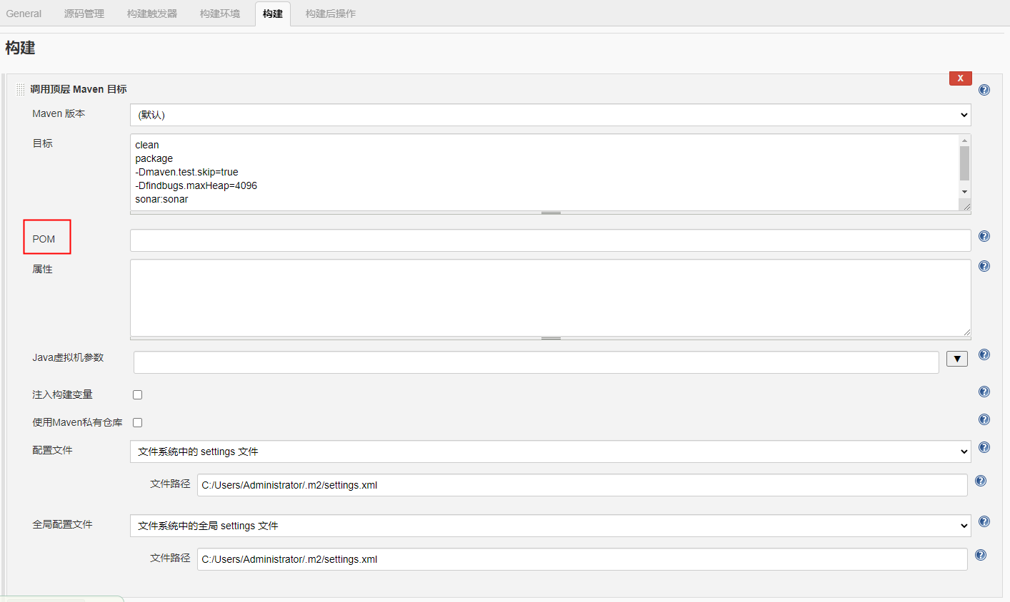Switch to the 构建触发器 tab
Screen dimensions: 1010x602
click(152, 14)
